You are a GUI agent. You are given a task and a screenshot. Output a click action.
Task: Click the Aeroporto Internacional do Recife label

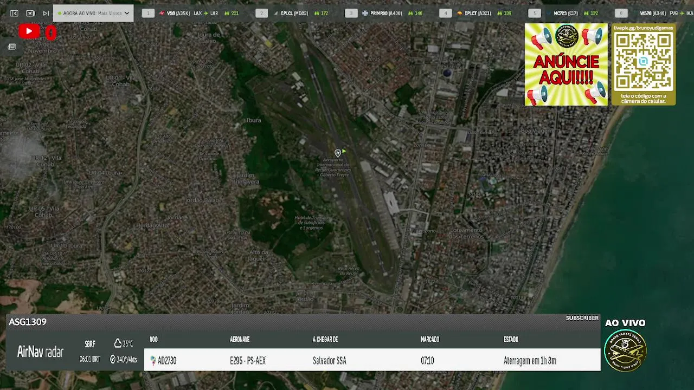click(x=333, y=167)
